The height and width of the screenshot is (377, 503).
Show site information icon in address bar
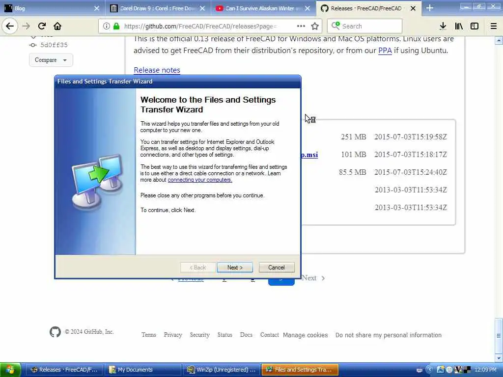coord(107,26)
